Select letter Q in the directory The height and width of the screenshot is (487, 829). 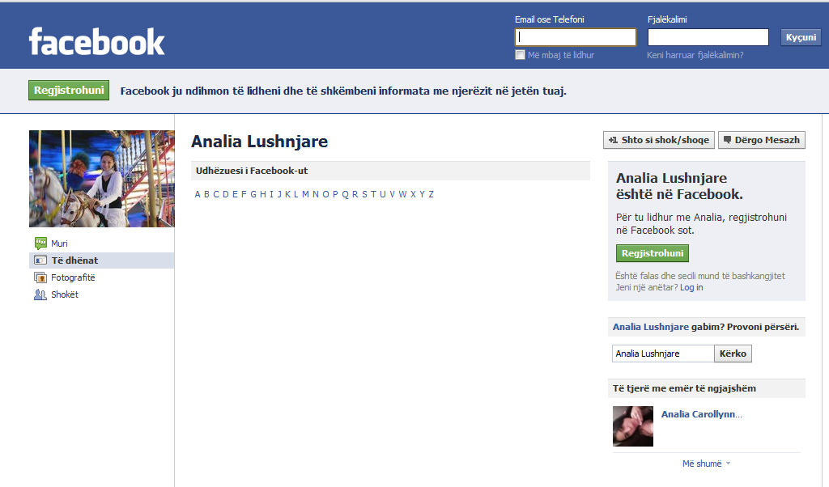click(x=345, y=194)
